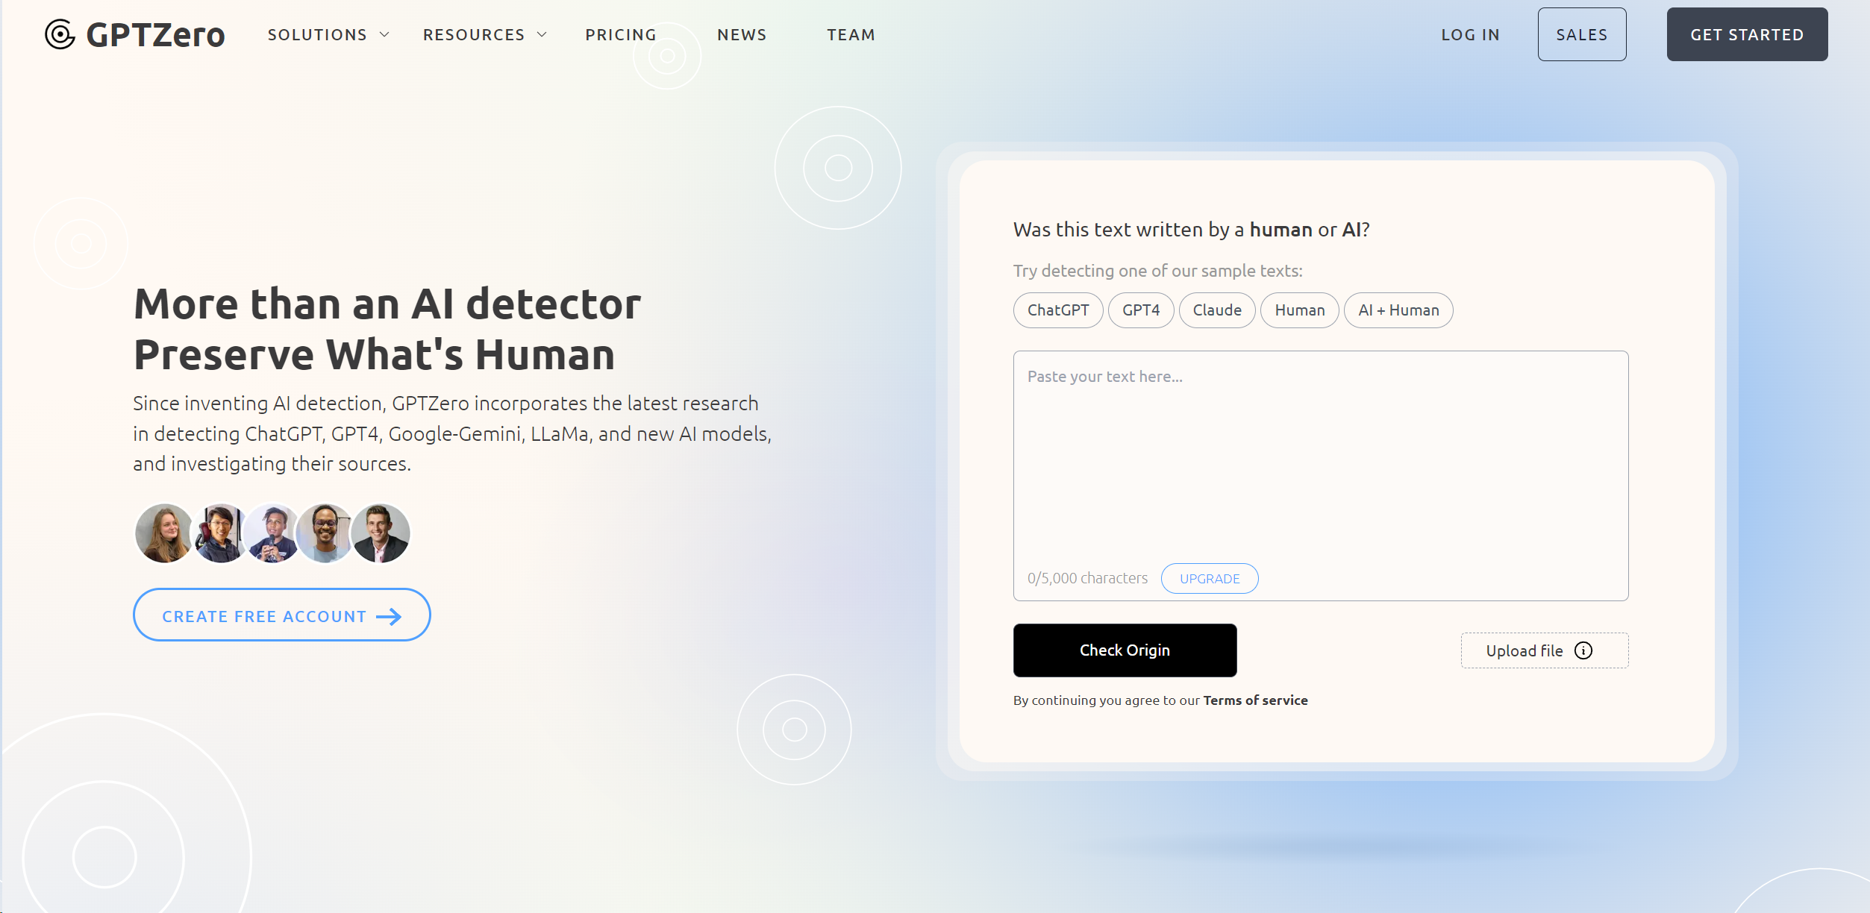Image resolution: width=1870 pixels, height=913 pixels.
Task: Click the Get Started button
Action: pyautogui.click(x=1746, y=34)
